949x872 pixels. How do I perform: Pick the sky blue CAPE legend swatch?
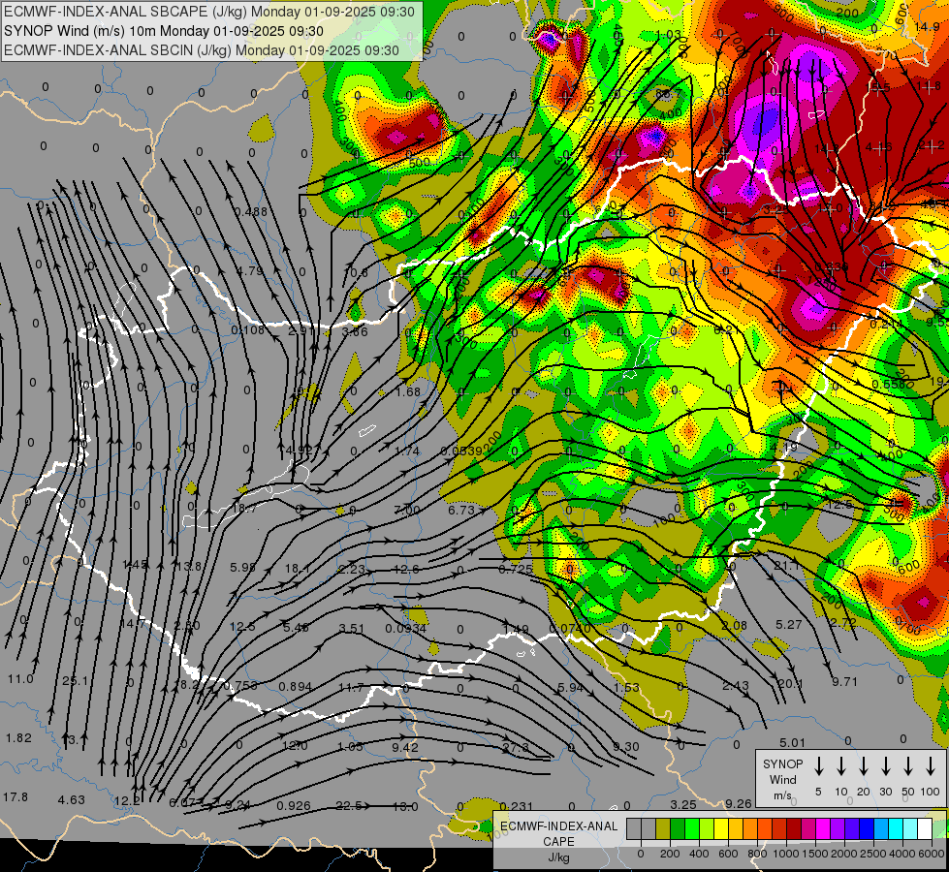880,828
